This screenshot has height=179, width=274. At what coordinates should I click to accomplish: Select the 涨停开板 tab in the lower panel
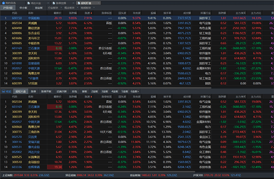pos(46,91)
